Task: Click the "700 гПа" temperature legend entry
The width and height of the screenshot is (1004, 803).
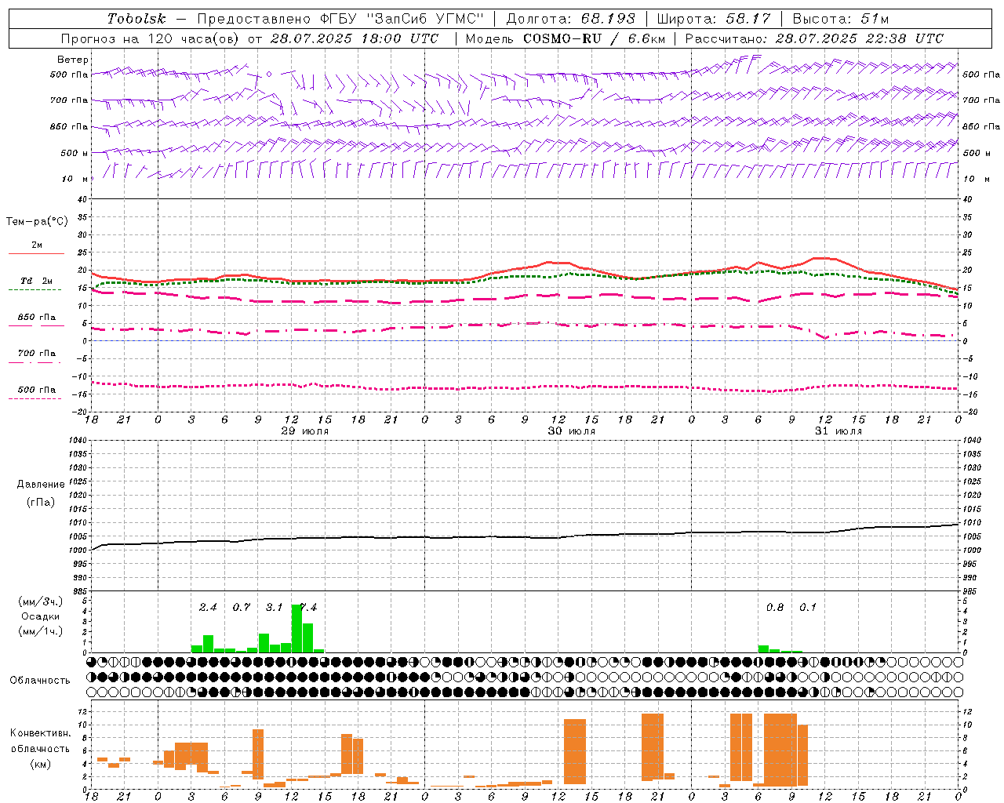Action: tap(37, 353)
